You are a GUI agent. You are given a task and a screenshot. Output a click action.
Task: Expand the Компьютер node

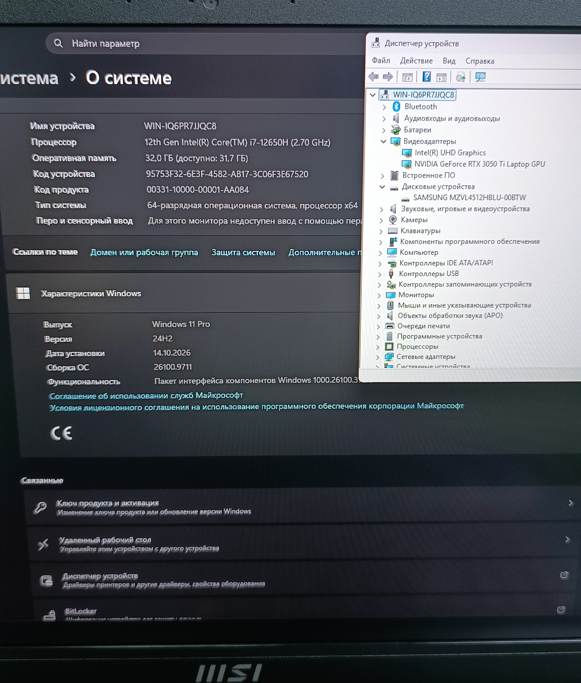[380, 253]
